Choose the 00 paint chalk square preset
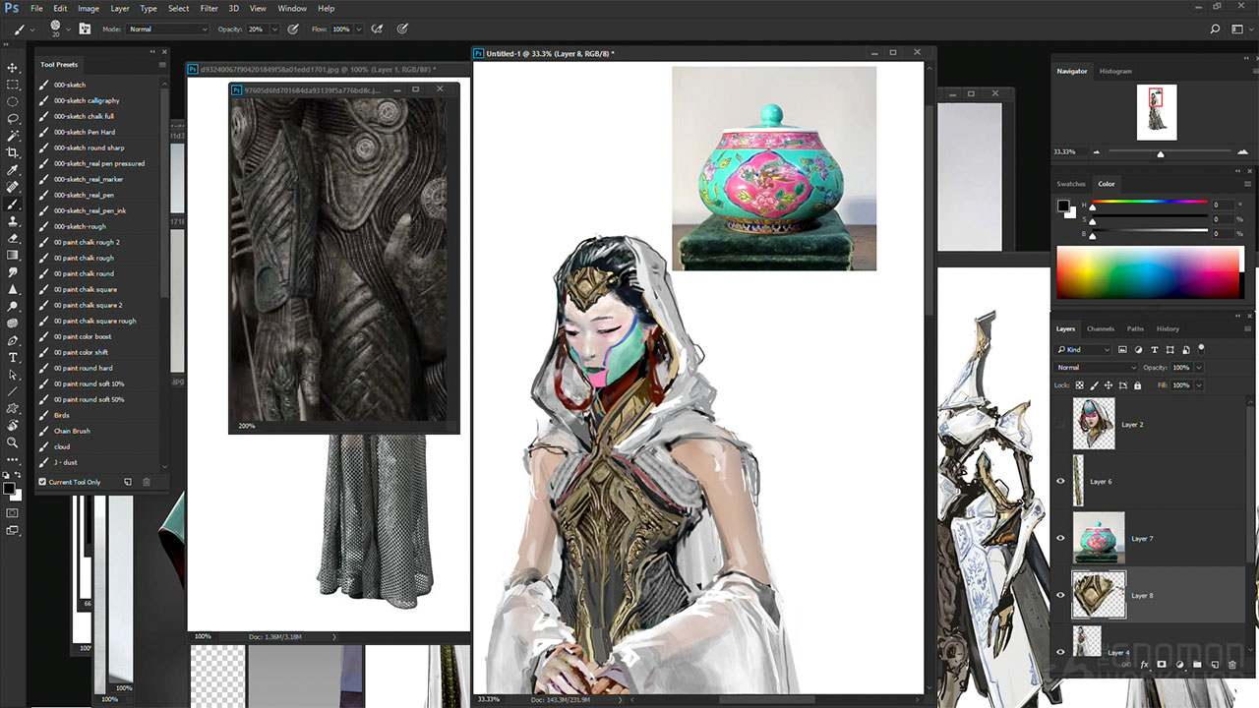 tap(85, 289)
